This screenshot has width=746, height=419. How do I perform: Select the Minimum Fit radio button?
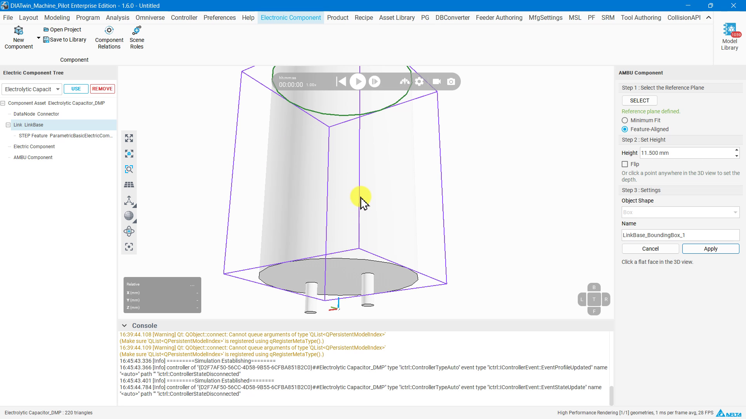point(625,121)
